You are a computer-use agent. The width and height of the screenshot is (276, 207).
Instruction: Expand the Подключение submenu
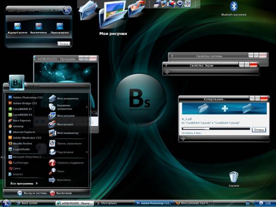[64, 152]
